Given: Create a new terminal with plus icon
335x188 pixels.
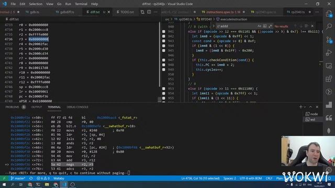Looking at the screenshot, I should point(300,107).
